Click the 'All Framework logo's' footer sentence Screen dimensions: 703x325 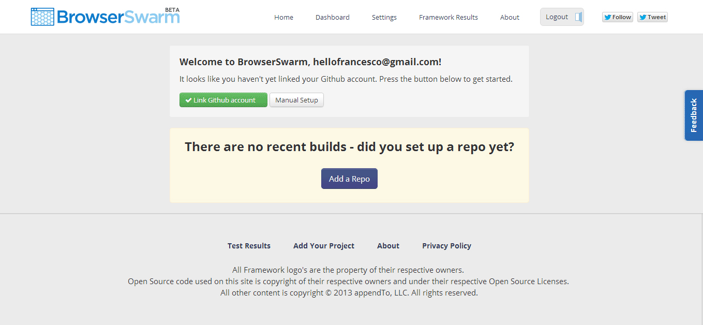[x=348, y=270]
